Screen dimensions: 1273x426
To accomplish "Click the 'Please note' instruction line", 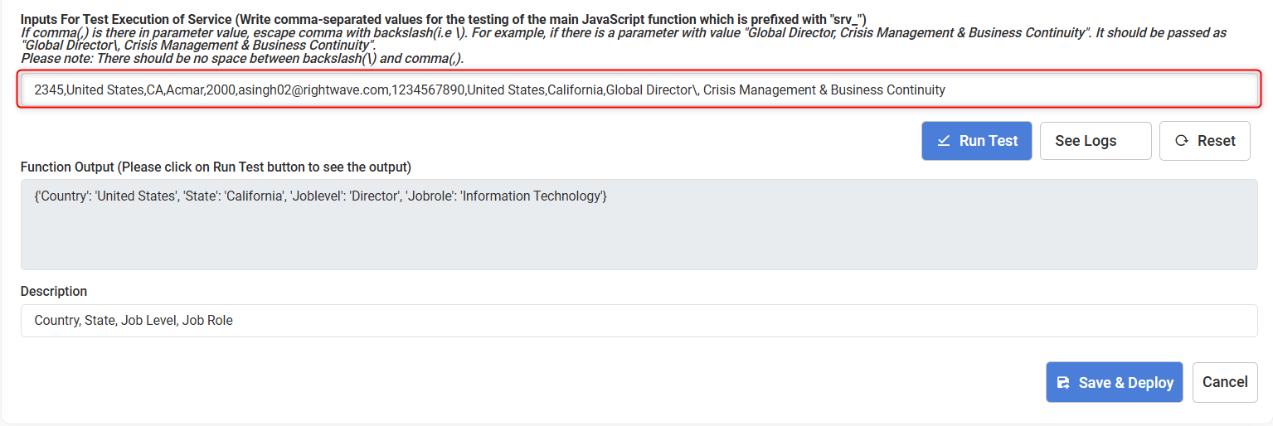I will click(x=242, y=59).
